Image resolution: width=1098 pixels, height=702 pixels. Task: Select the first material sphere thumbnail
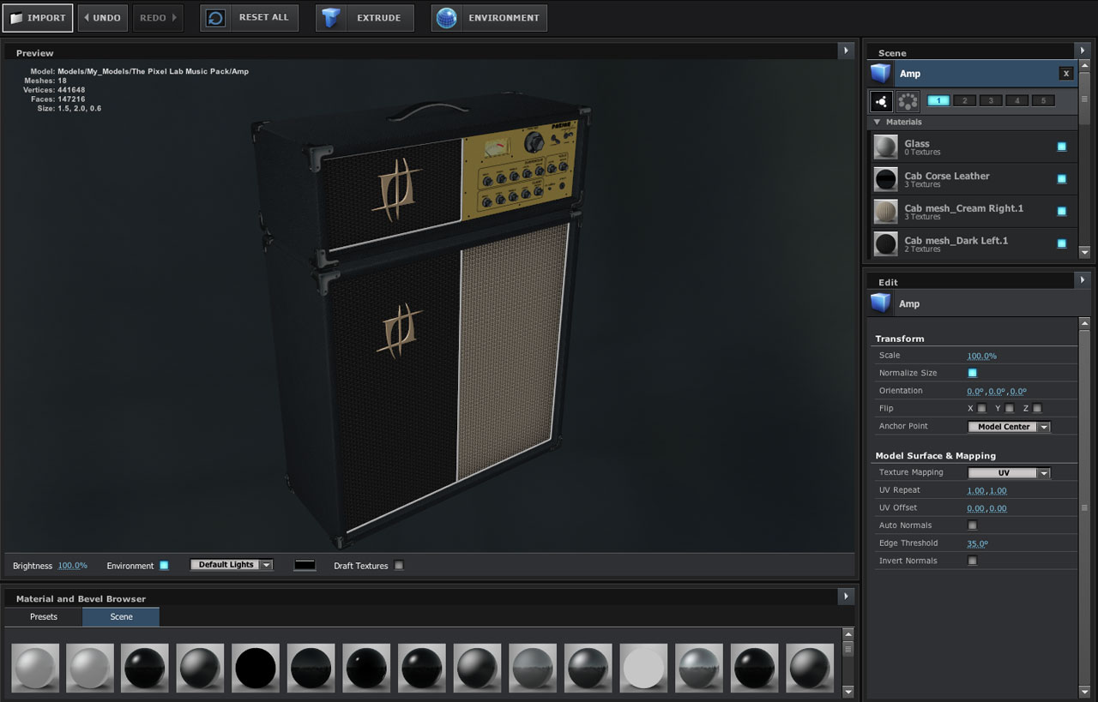(34, 667)
